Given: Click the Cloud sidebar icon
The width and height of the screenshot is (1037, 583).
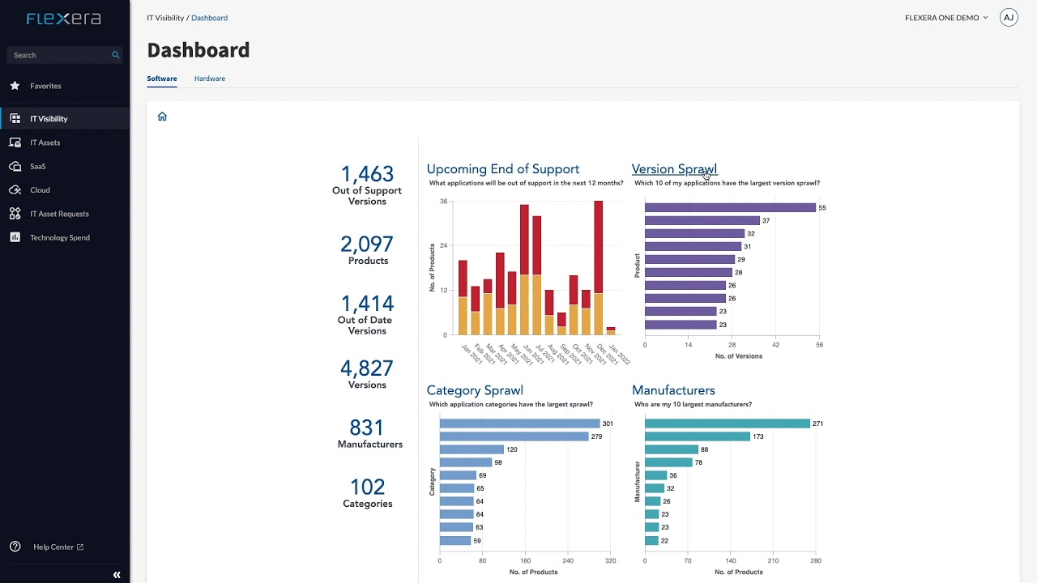Looking at the screenshot, I should point(15,190).
